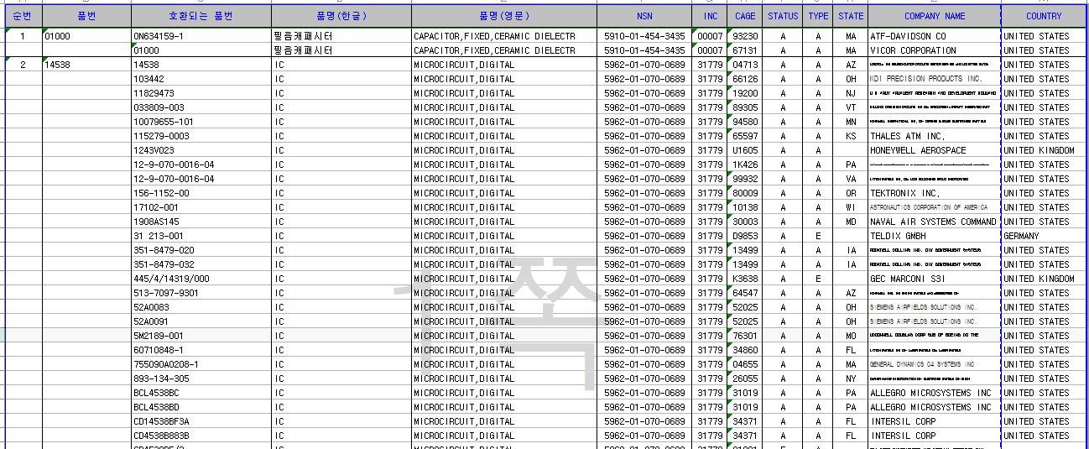Select the MN state cell

tap(851, 122)
